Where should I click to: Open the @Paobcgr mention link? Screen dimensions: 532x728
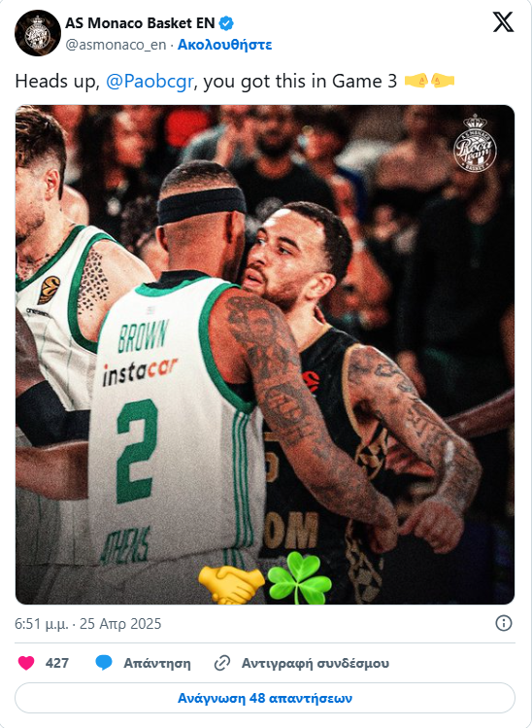pyautogui.click(x=150, y=82)
